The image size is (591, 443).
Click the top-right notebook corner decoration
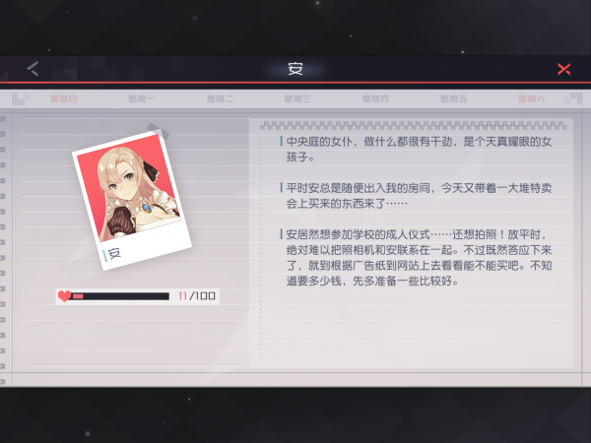tap(573, 98)
